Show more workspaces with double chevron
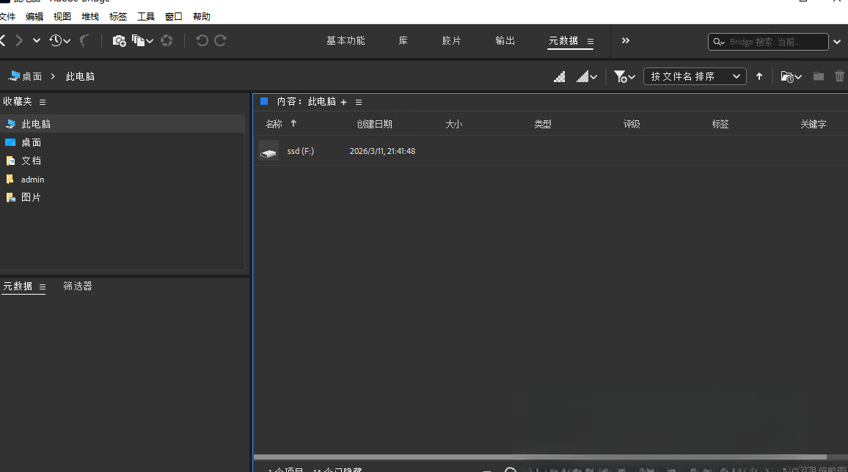Viewport: 848px width, 472px height. point(626,40)
